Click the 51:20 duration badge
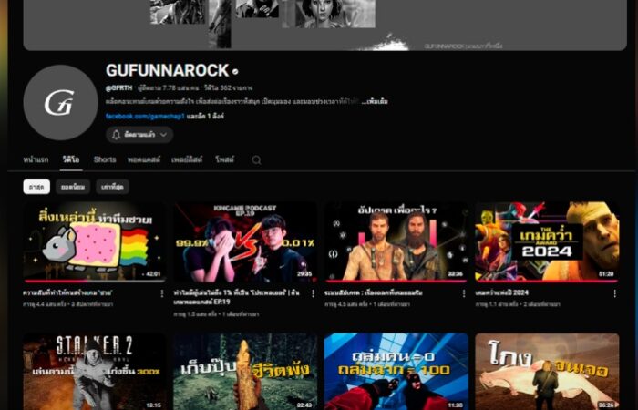This screenshot has height=410, width=638. [606, 274]
